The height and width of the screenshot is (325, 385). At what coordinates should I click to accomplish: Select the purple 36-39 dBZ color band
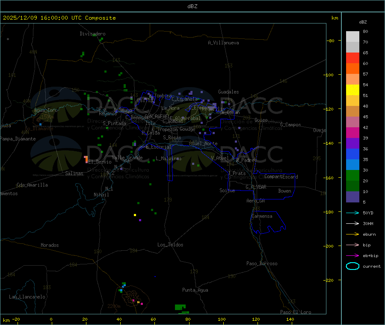(352, 143)
